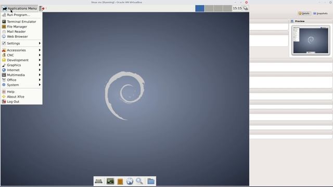Expand the Graphics submenu
This screenshot has width=333, height=187.
click(21, 65)
